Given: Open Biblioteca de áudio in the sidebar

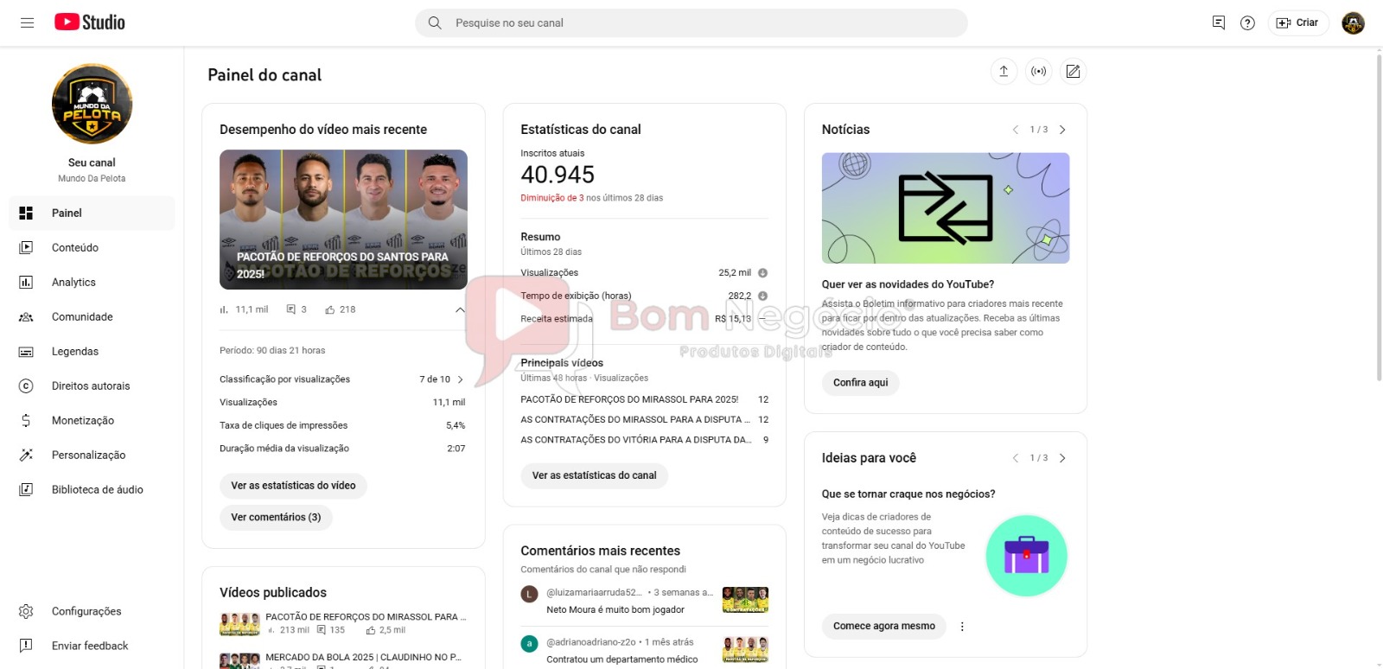Looking at the screenshot, I should pyautogui.click(x=92, y=489).
